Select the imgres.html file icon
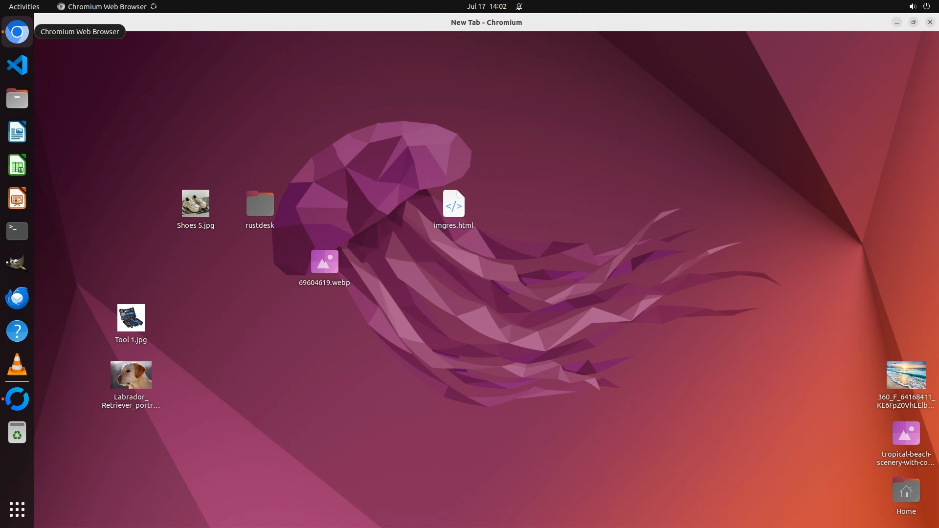 [x=453, y=203]
